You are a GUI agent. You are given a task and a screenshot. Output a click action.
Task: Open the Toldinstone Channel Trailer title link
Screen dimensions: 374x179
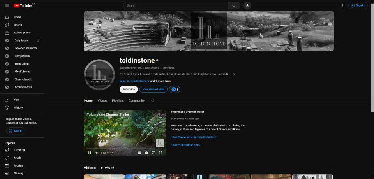(x=187, y=112)
